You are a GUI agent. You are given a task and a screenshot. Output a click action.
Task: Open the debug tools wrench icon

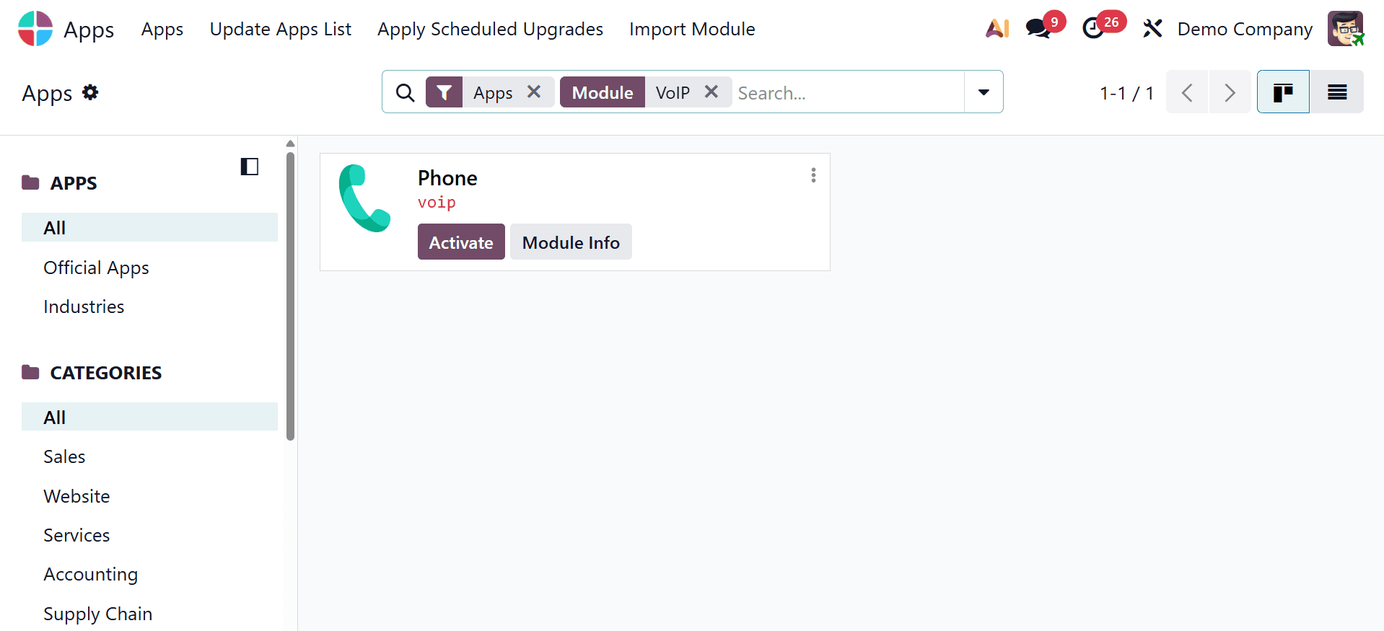pyautogui.click(x=1152, y=29)
